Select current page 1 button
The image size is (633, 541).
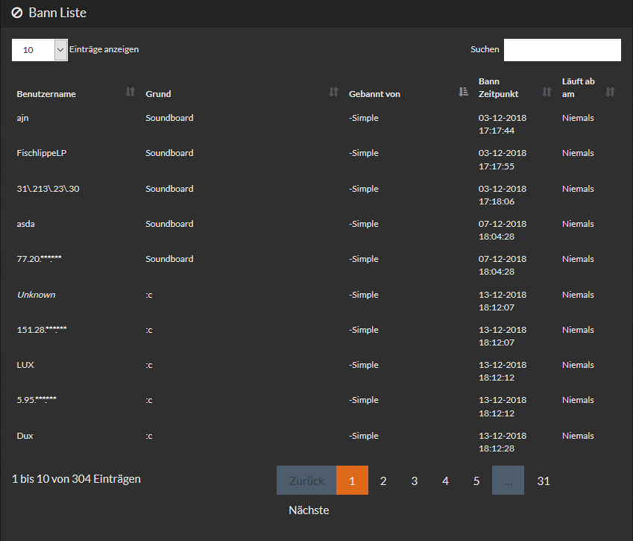point(352,481)
